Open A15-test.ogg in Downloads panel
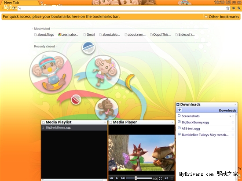242x181 pixels. [x=191, y=128]
